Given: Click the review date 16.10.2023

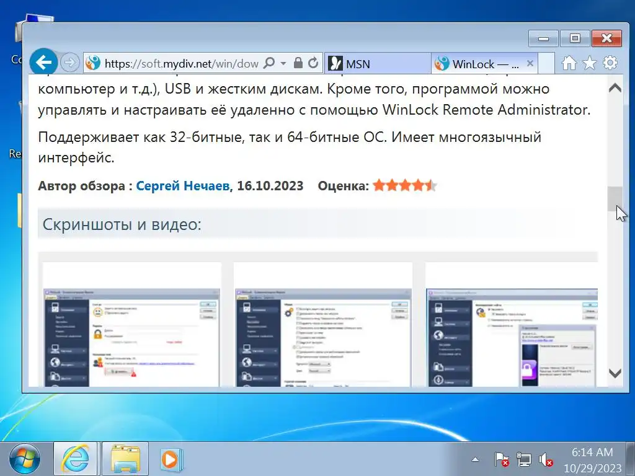Looking at the screenshot, I should tap(270, 186).
